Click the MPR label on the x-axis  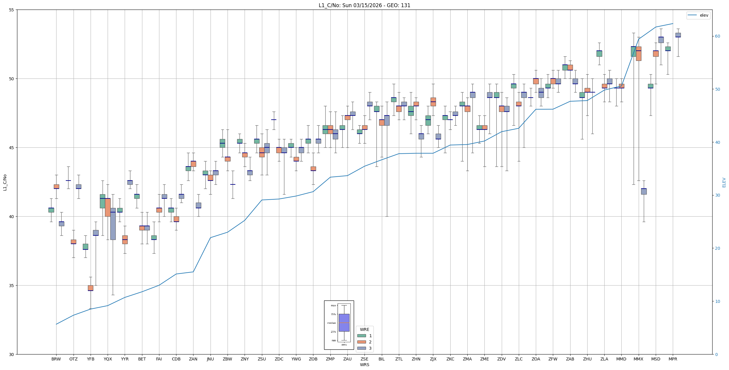tap(673, 359)
